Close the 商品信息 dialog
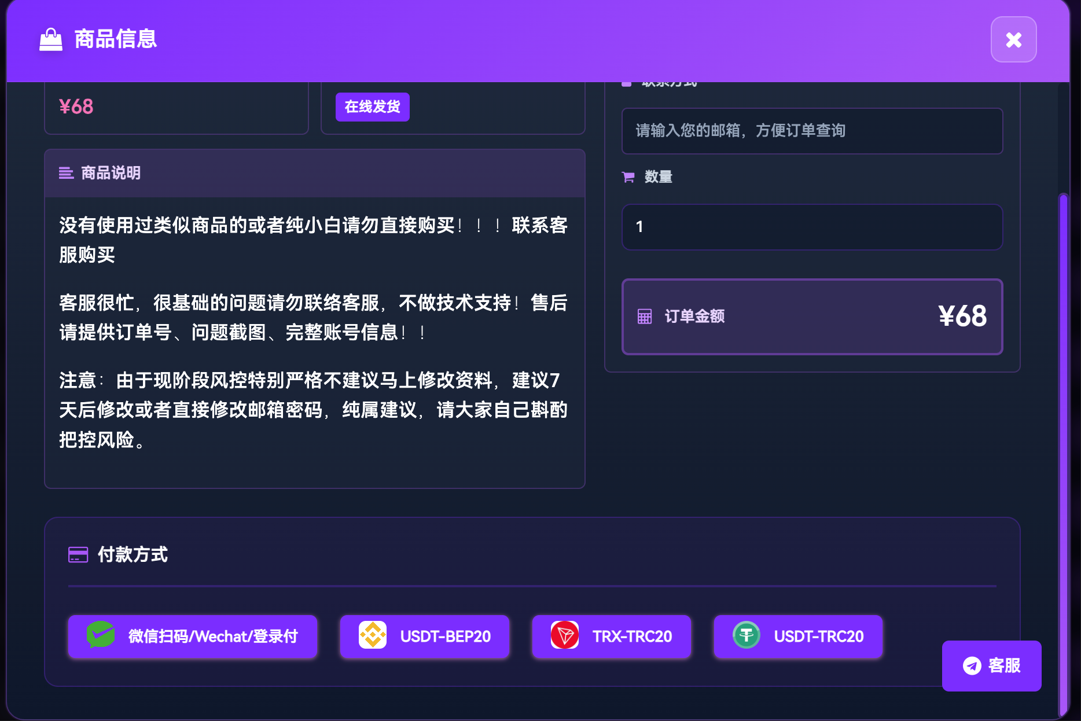This screenshot has height=721, width=1081. (1013, 39)
